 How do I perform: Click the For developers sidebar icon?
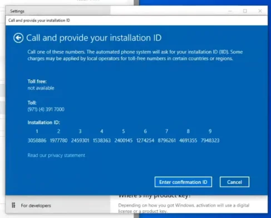point(13,205)
